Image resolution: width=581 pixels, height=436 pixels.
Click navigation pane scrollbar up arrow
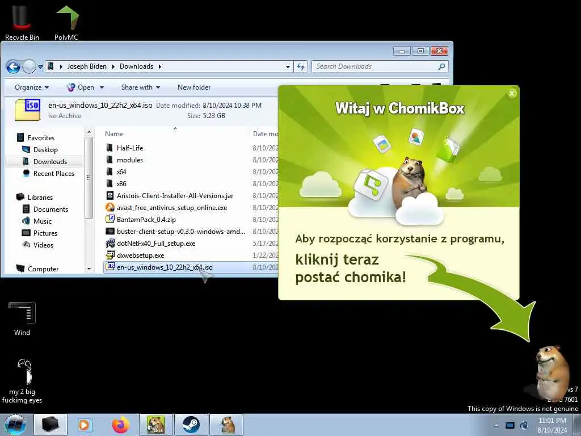tap(89, 132)
